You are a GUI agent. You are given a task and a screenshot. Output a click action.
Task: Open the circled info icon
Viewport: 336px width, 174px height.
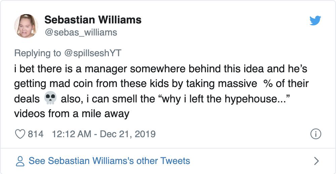(x=316, y=134)
